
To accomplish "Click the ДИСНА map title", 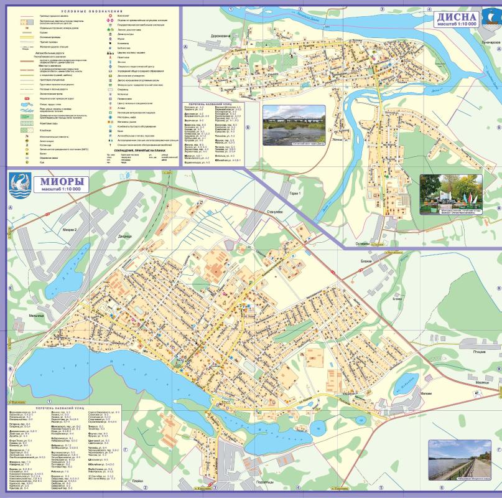I will coord(457,16).
